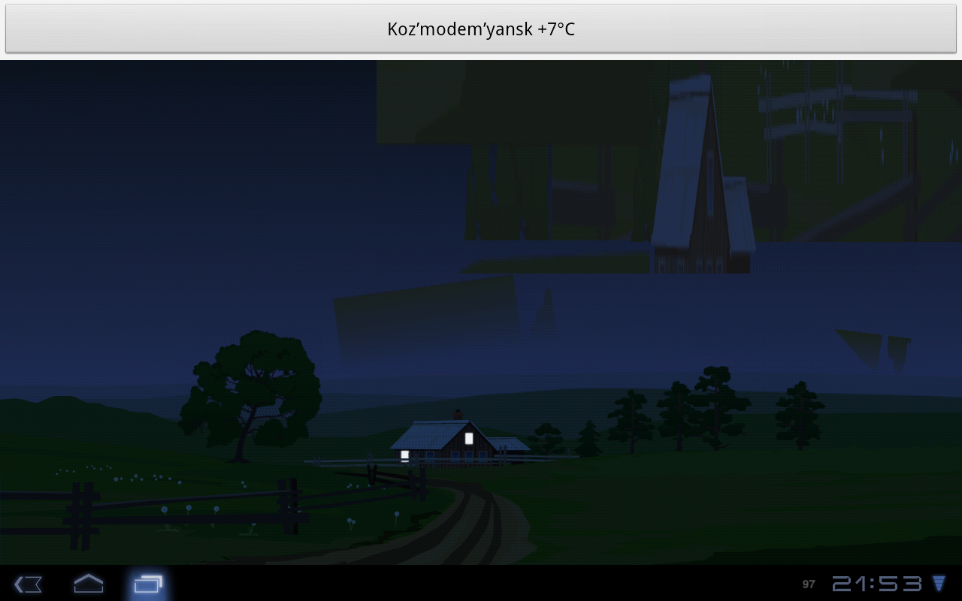Click the chimney on the house roof
This screenshot has height=601, width=962.
coord(457,415)
